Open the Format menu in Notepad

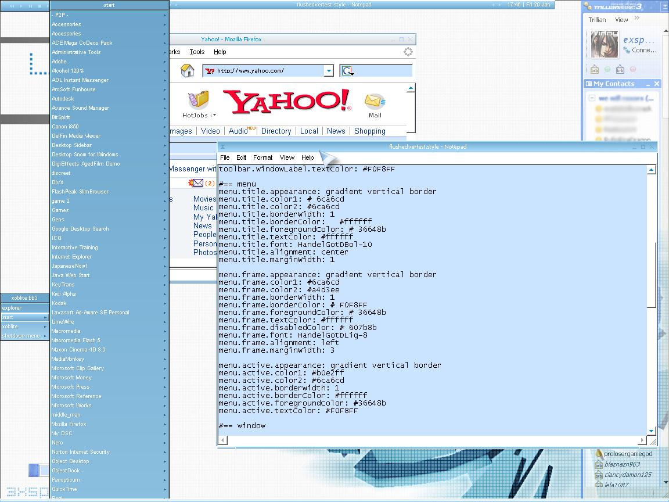click(262, 157)
